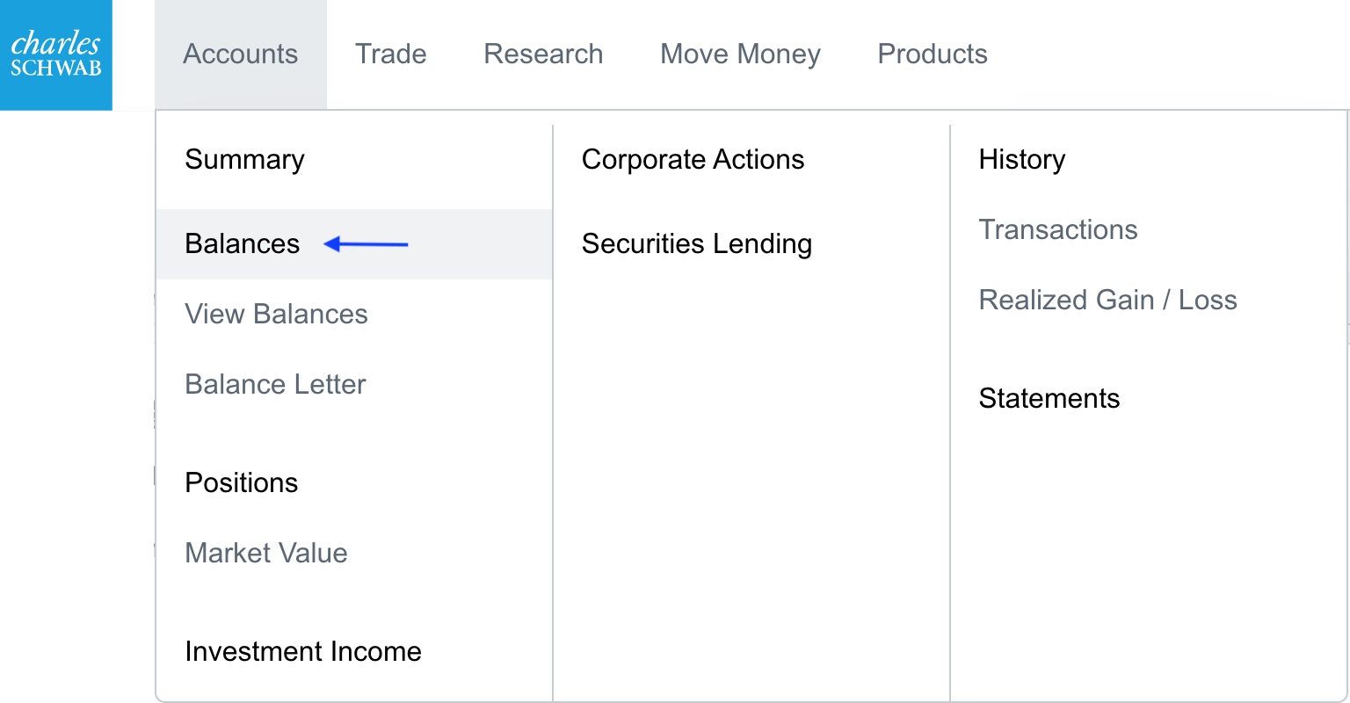Open View Balances page
This screenshot has height=703, width=1350.
tap(276, 315)
